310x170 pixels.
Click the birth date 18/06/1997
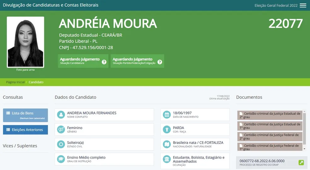pos(182,113)
